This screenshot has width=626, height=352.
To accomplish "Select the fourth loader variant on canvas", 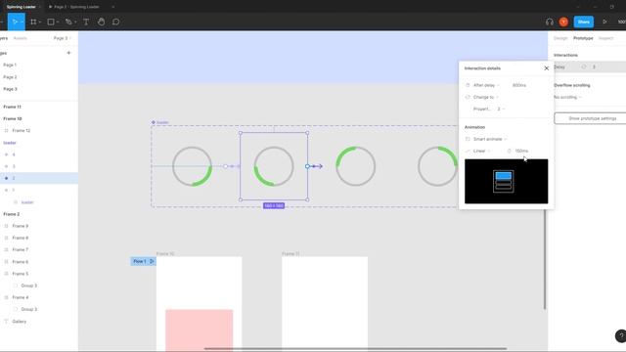I will pos(437,166).
